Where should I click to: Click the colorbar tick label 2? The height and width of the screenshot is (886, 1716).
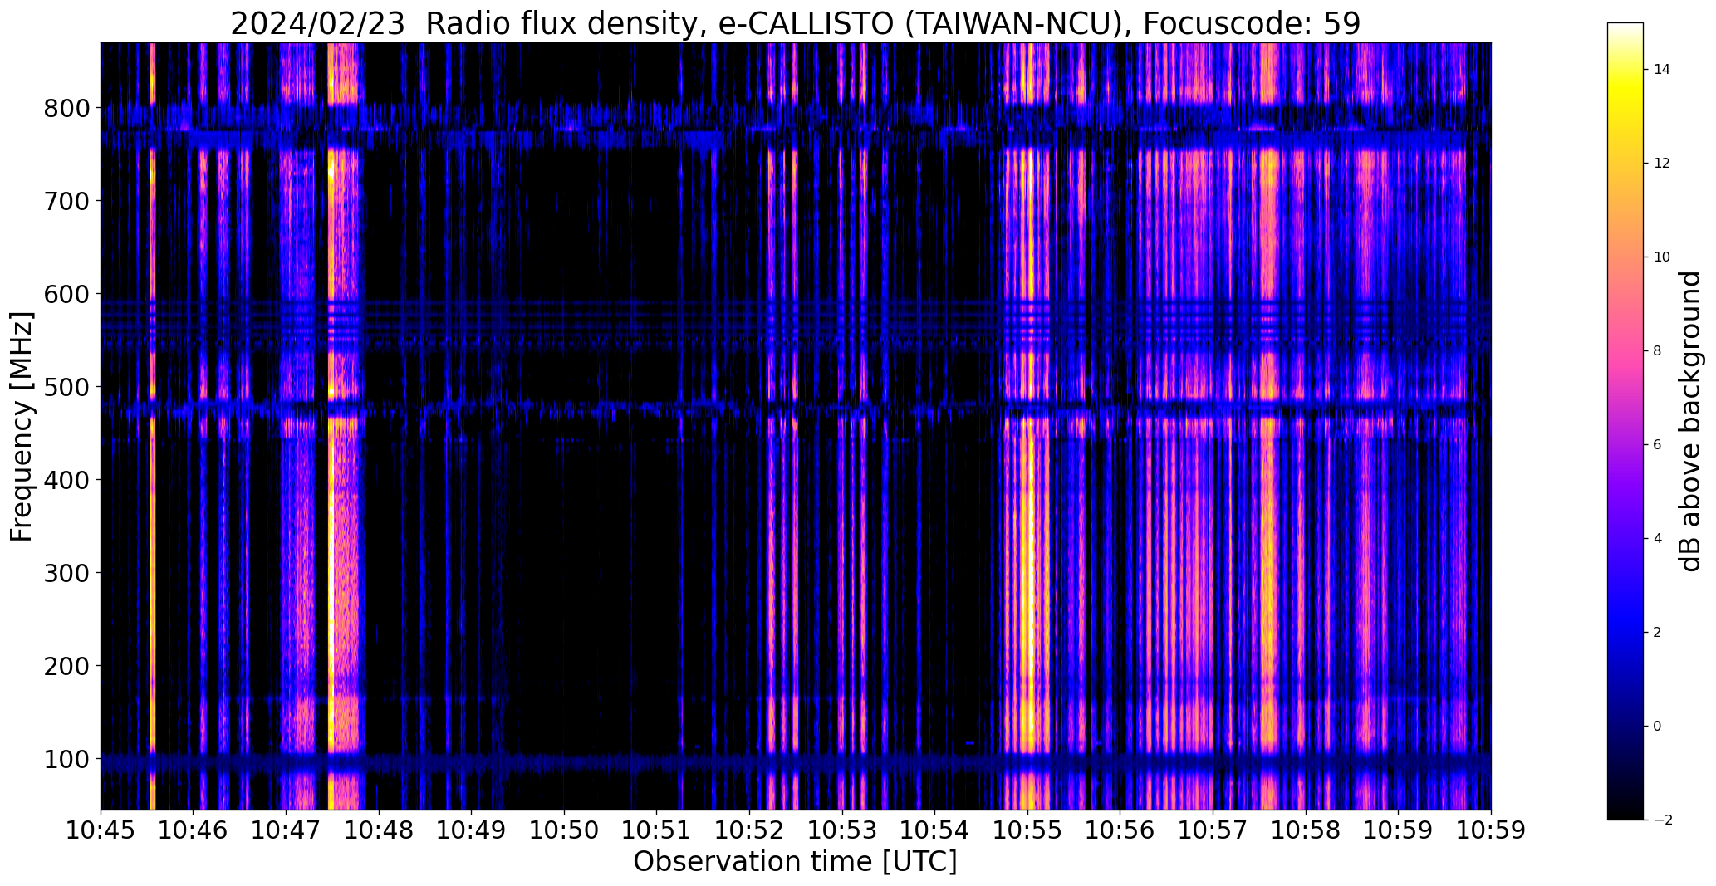pos(1658,633)
